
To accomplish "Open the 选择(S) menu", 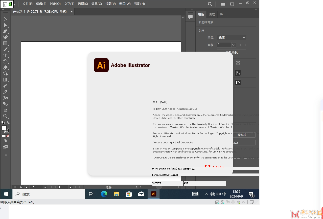I will [83, 4].
